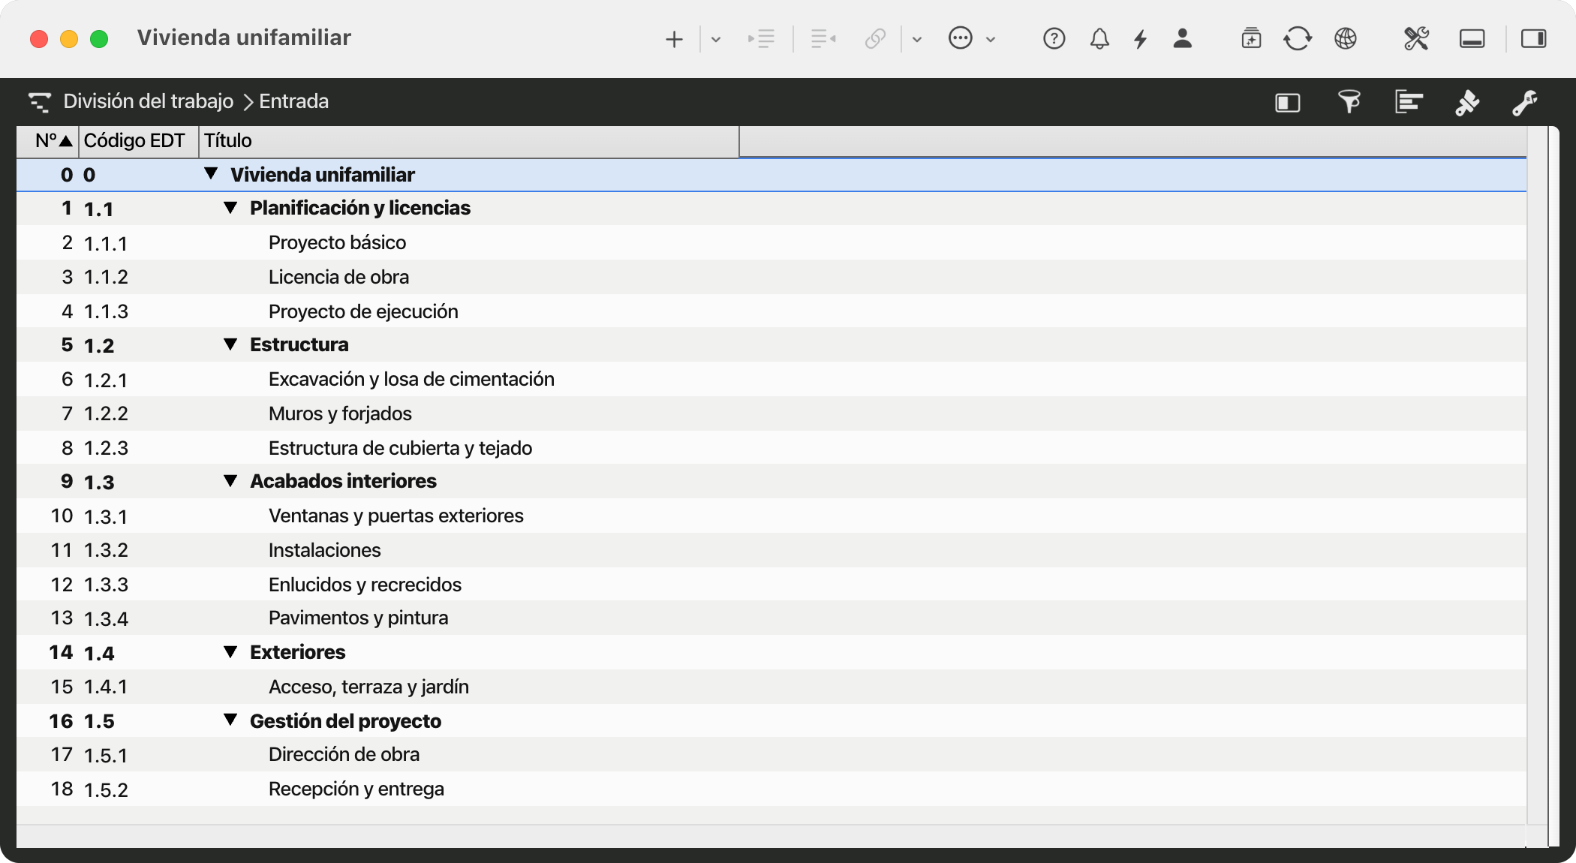The width and height of the screenshot is (1576, 863).
Task: Collapse the Acabados interiores group
Action: tap(230, 481)
